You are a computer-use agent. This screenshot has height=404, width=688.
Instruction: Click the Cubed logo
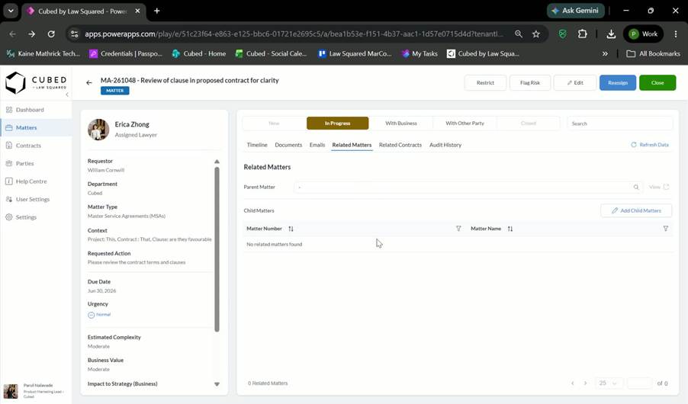click(x=36, y=82)
